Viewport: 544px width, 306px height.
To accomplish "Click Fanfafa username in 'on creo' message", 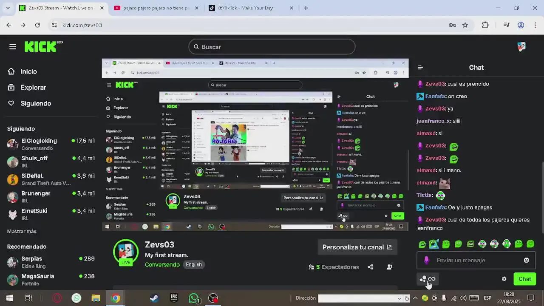I will coord(435,96).
